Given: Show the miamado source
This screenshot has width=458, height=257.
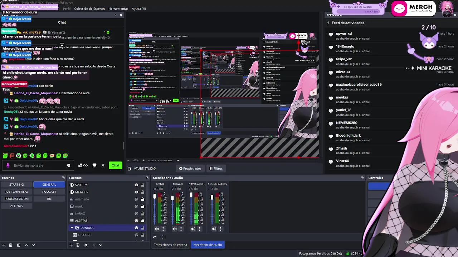Looking at the screenshot, I should pyautogui.click(x=136, y=199).
